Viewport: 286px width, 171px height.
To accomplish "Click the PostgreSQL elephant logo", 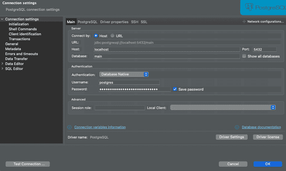I will (x=249, y=7).
